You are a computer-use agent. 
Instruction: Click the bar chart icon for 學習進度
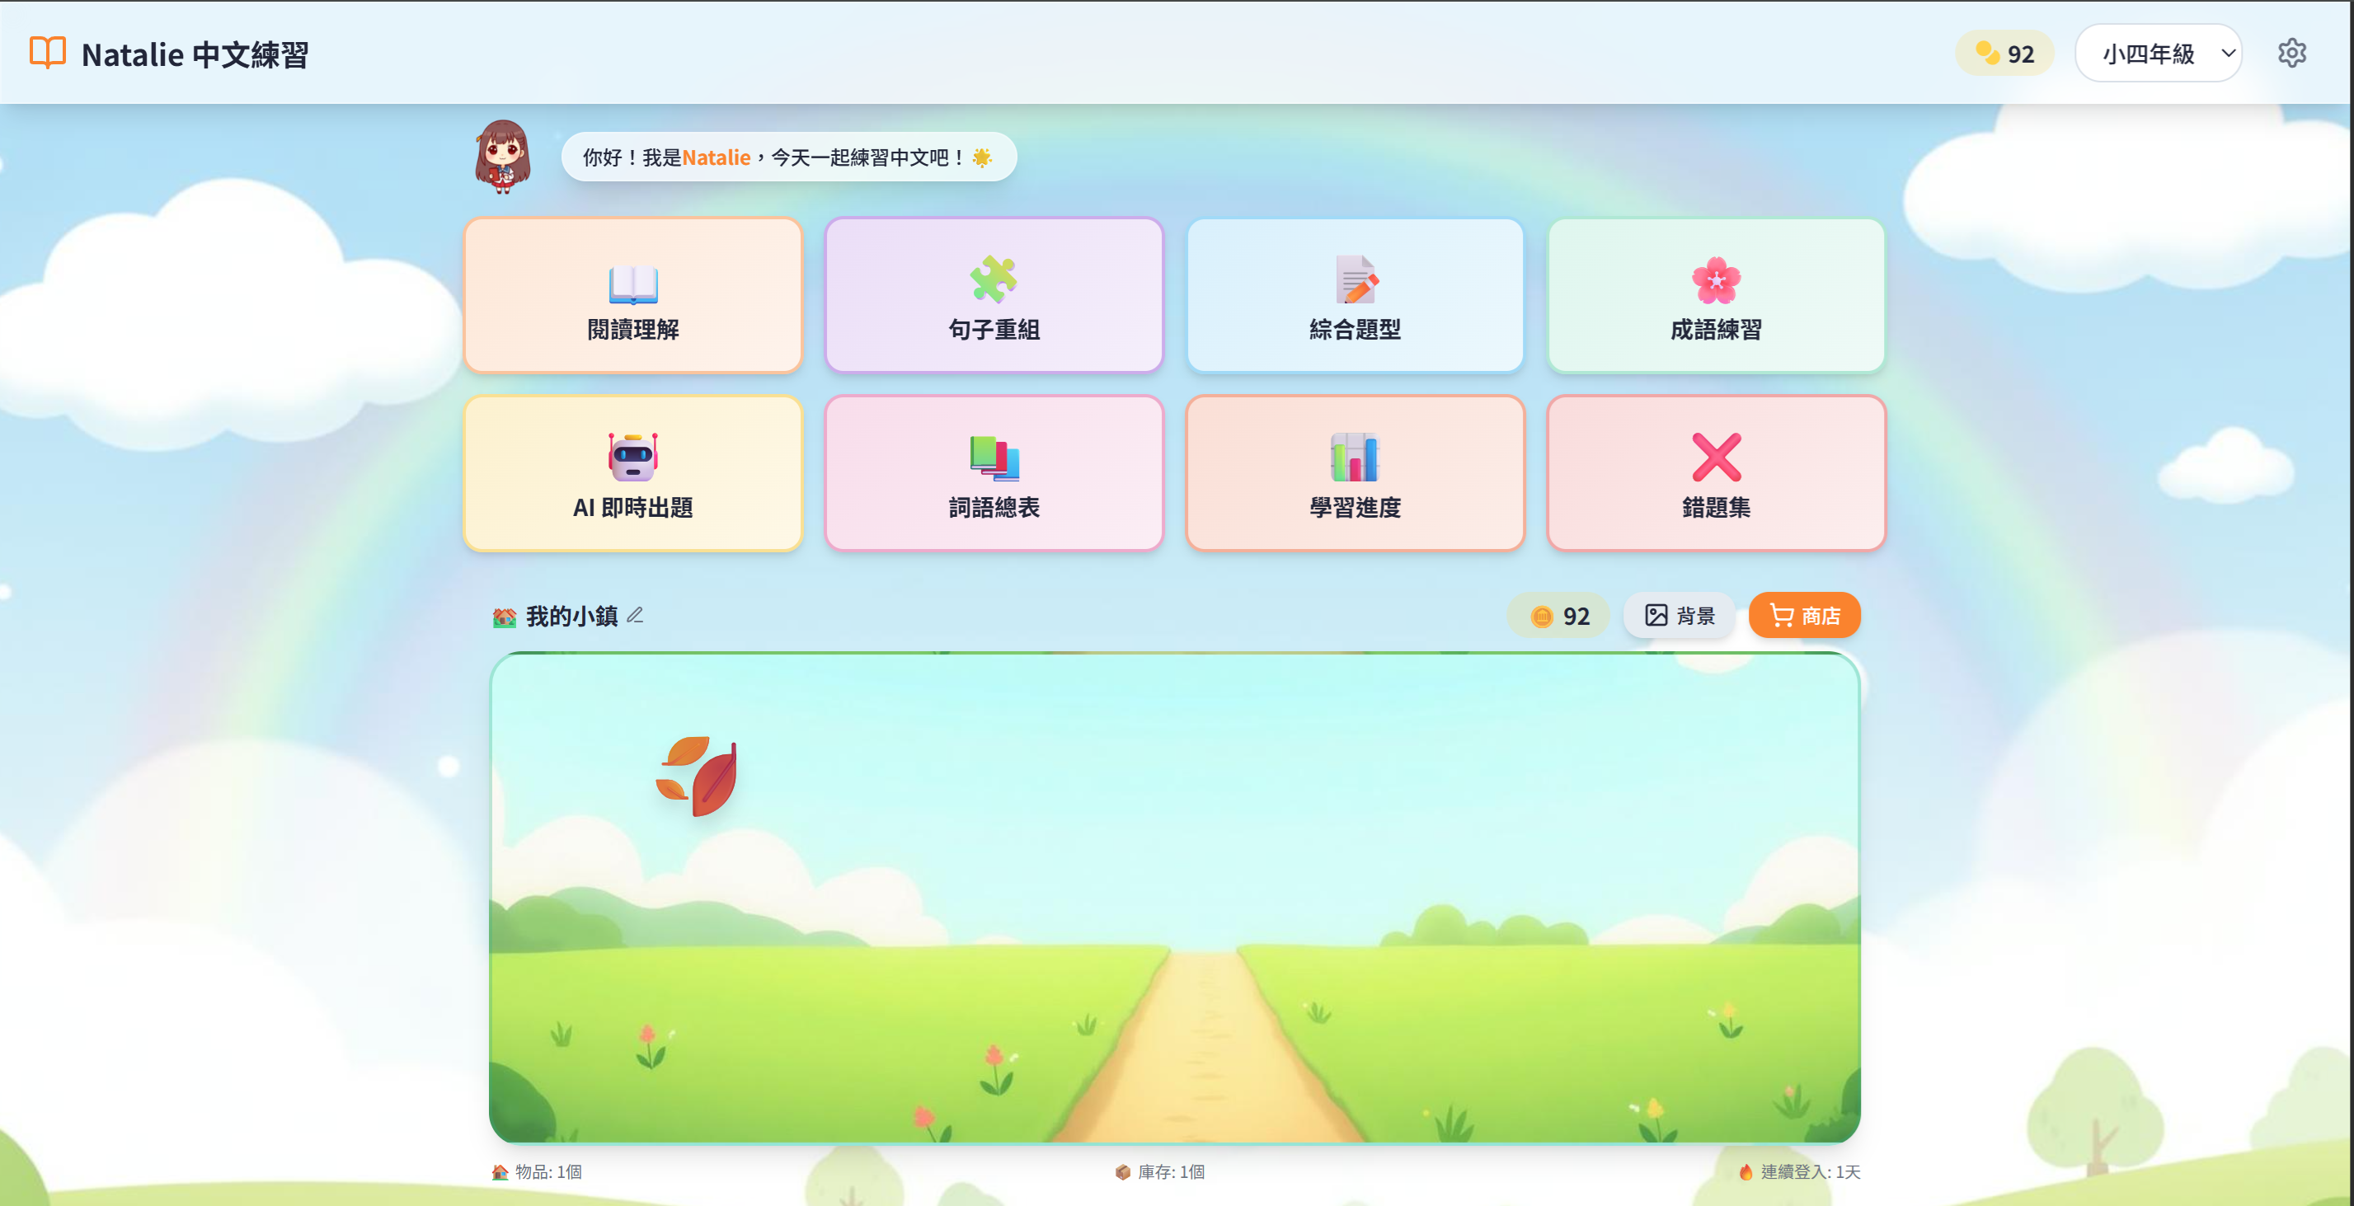(1355, 459)
